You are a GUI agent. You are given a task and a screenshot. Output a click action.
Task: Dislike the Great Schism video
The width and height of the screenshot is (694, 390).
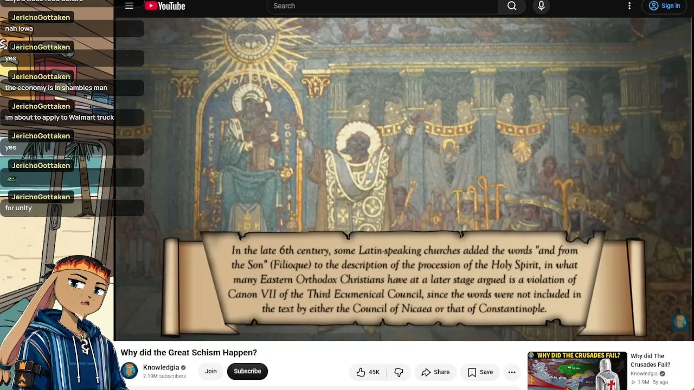point(399,372)
